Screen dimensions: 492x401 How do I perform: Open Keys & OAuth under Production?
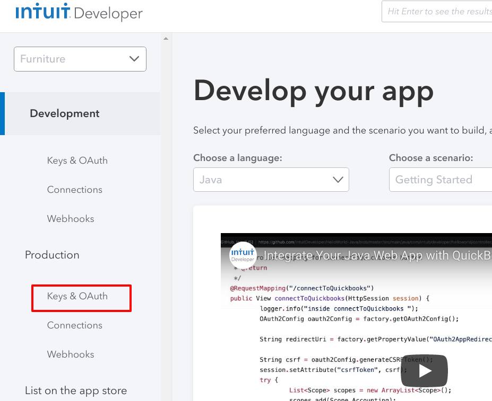[77, 296]
